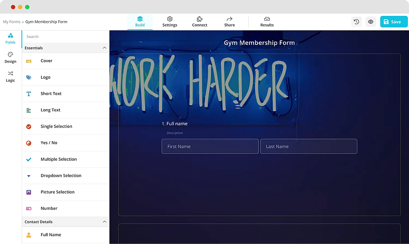
Task: Add a Yes / No field icon
Action: point(29,143)
